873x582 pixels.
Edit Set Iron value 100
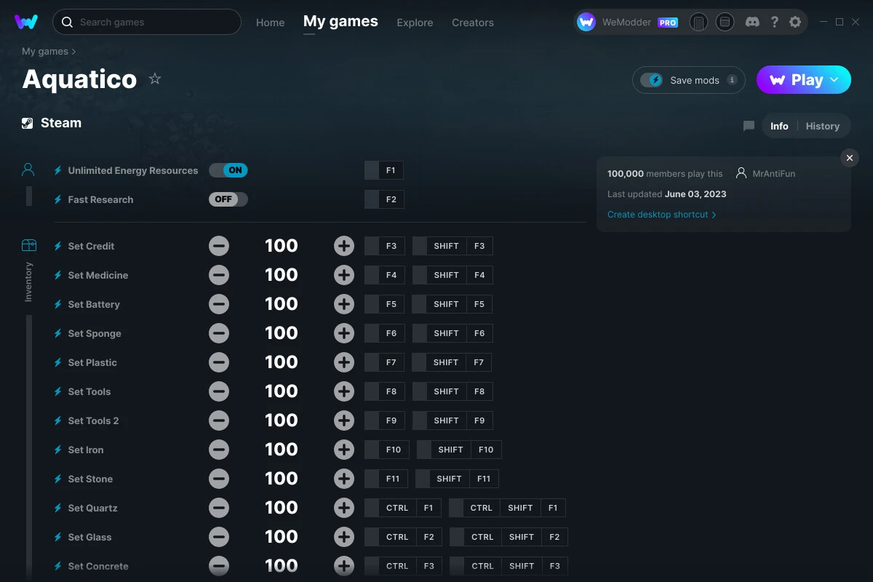click(x=282, y=450)
